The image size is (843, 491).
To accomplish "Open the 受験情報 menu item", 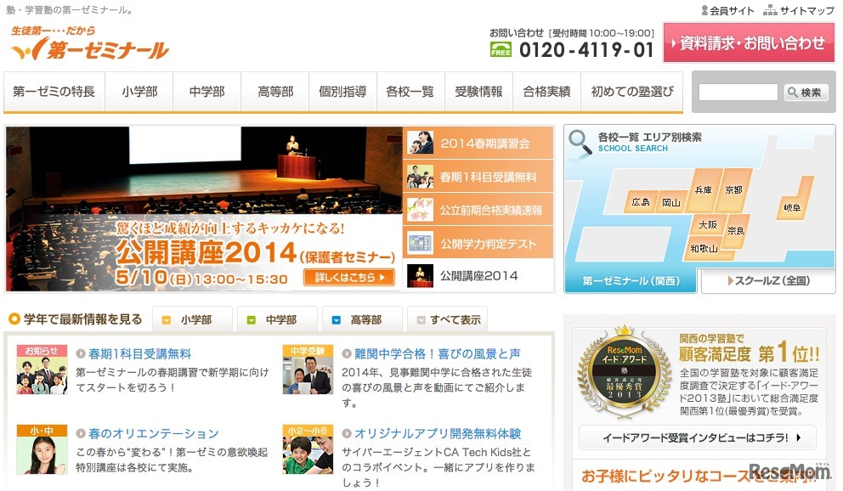I will [x=478, y=92].
